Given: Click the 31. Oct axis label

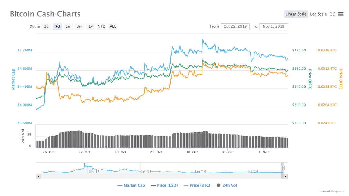Looking at the screenshot, I should (228, 152).
